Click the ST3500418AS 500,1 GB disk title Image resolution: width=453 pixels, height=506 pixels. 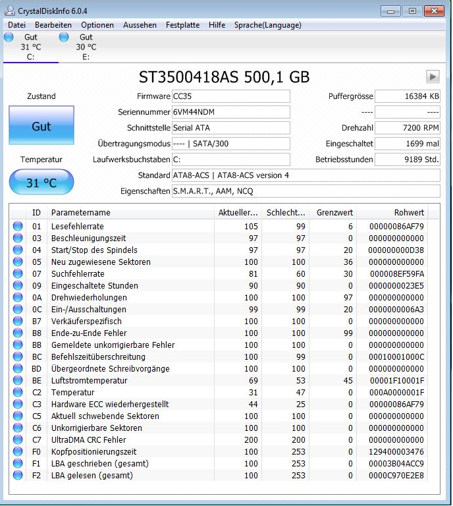click(x=224, y=77)
